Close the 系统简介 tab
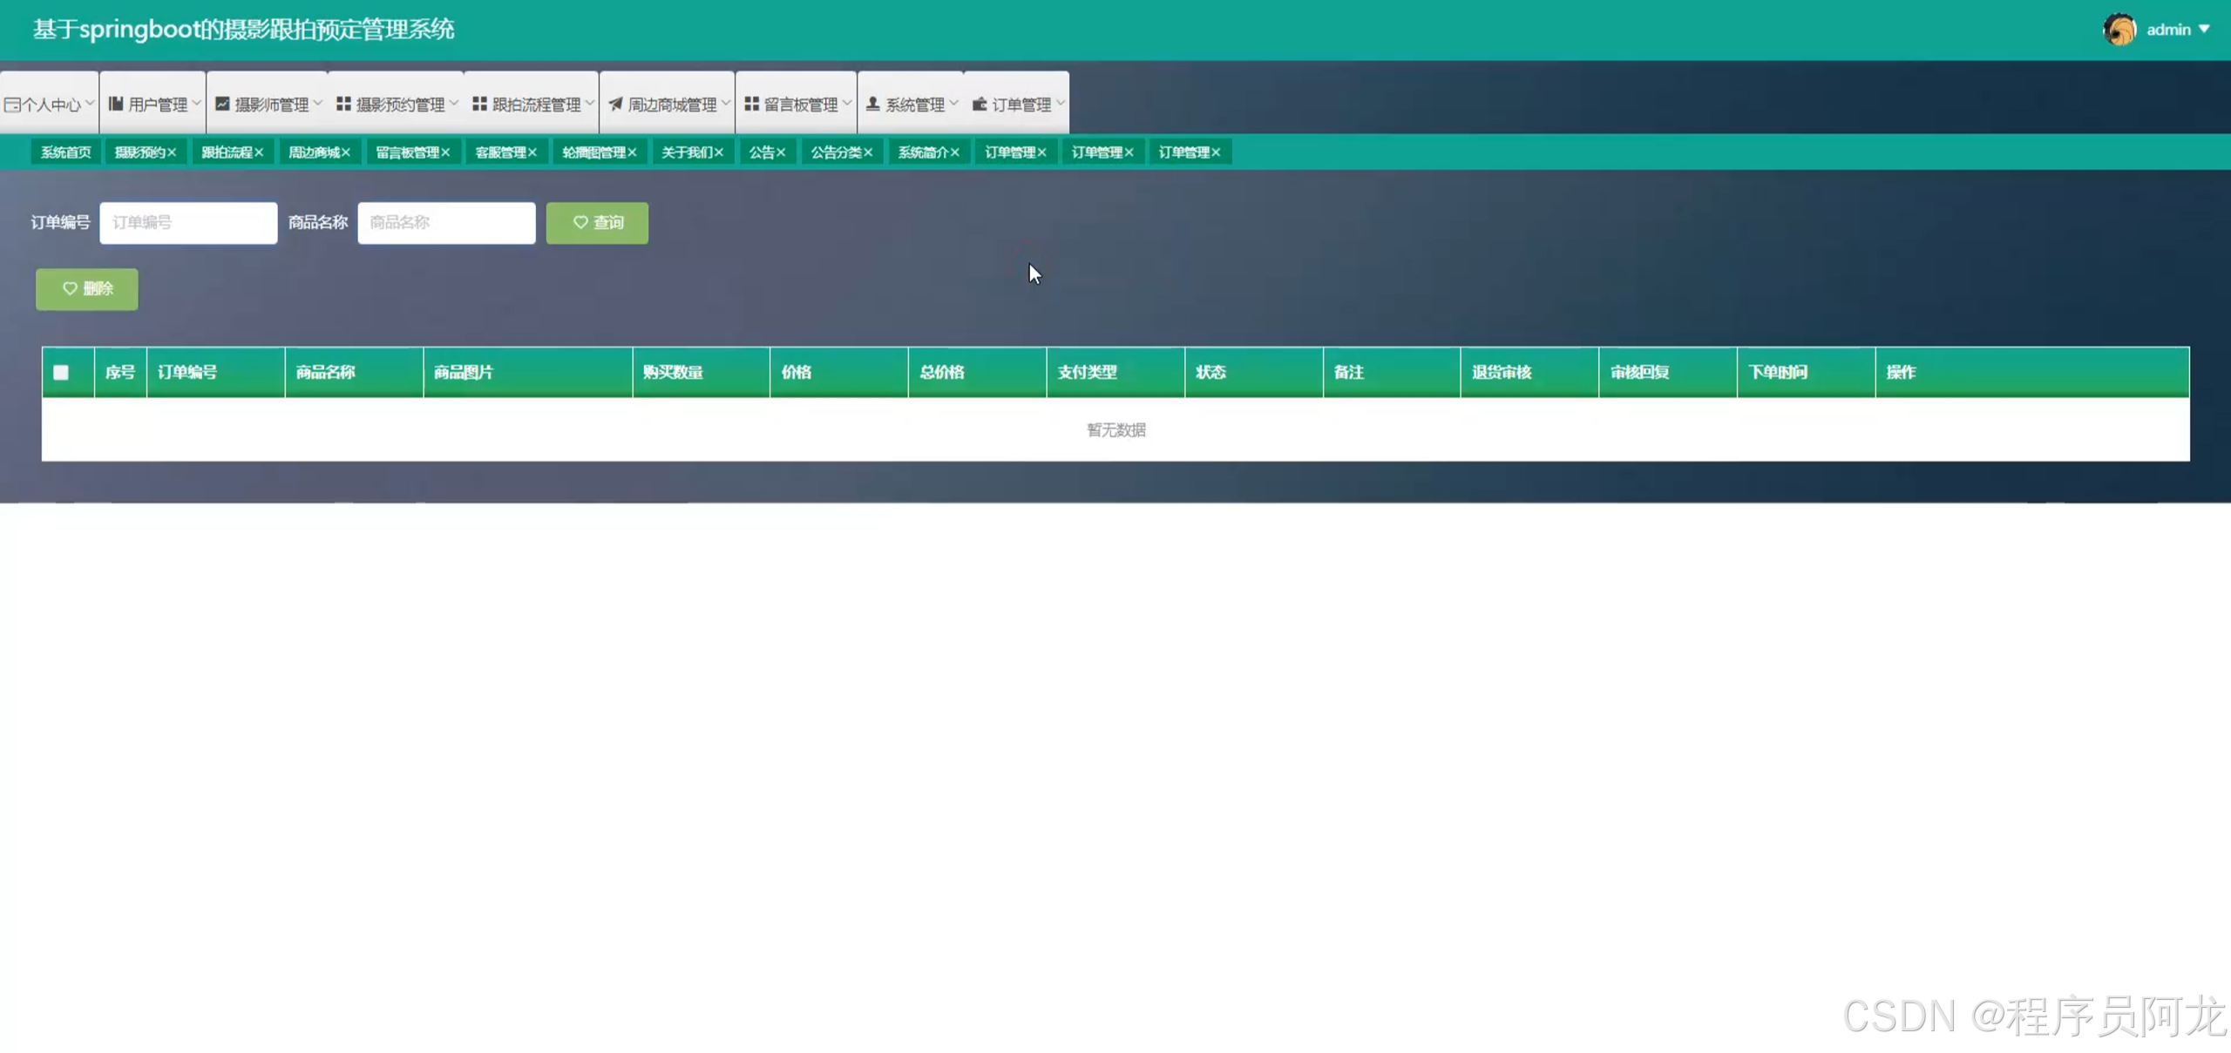 click(955, 152)
